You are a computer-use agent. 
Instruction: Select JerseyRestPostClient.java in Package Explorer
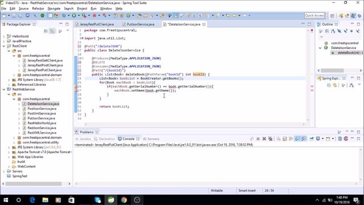pyautogui.click(x=45, y=65)
